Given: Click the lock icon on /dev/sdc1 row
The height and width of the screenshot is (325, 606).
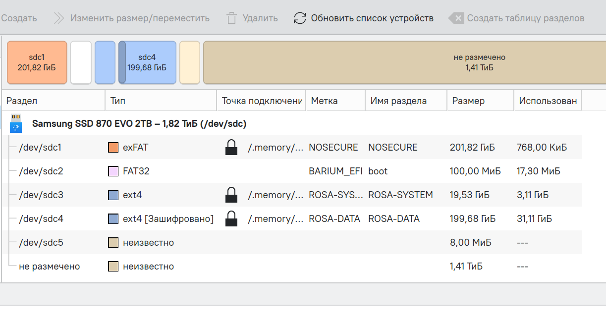Looking at the screenshot, I should click(x=231, y=147).
